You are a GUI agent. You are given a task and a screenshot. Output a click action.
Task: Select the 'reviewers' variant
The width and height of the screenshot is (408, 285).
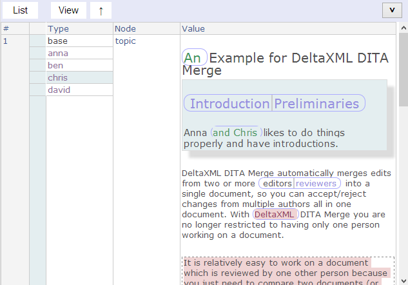[x=317, y=184]
